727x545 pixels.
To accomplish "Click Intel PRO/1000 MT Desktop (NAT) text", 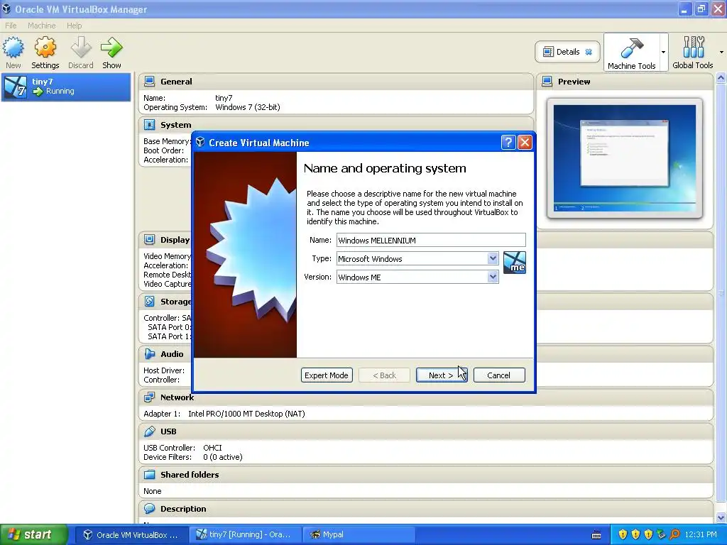I will (246, 414).
